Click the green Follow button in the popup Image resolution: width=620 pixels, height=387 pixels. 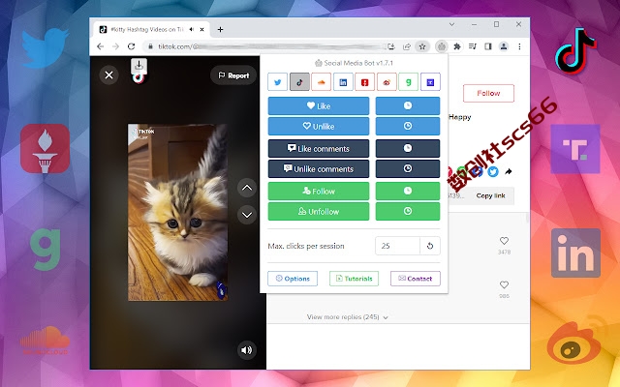coord(319,192)
